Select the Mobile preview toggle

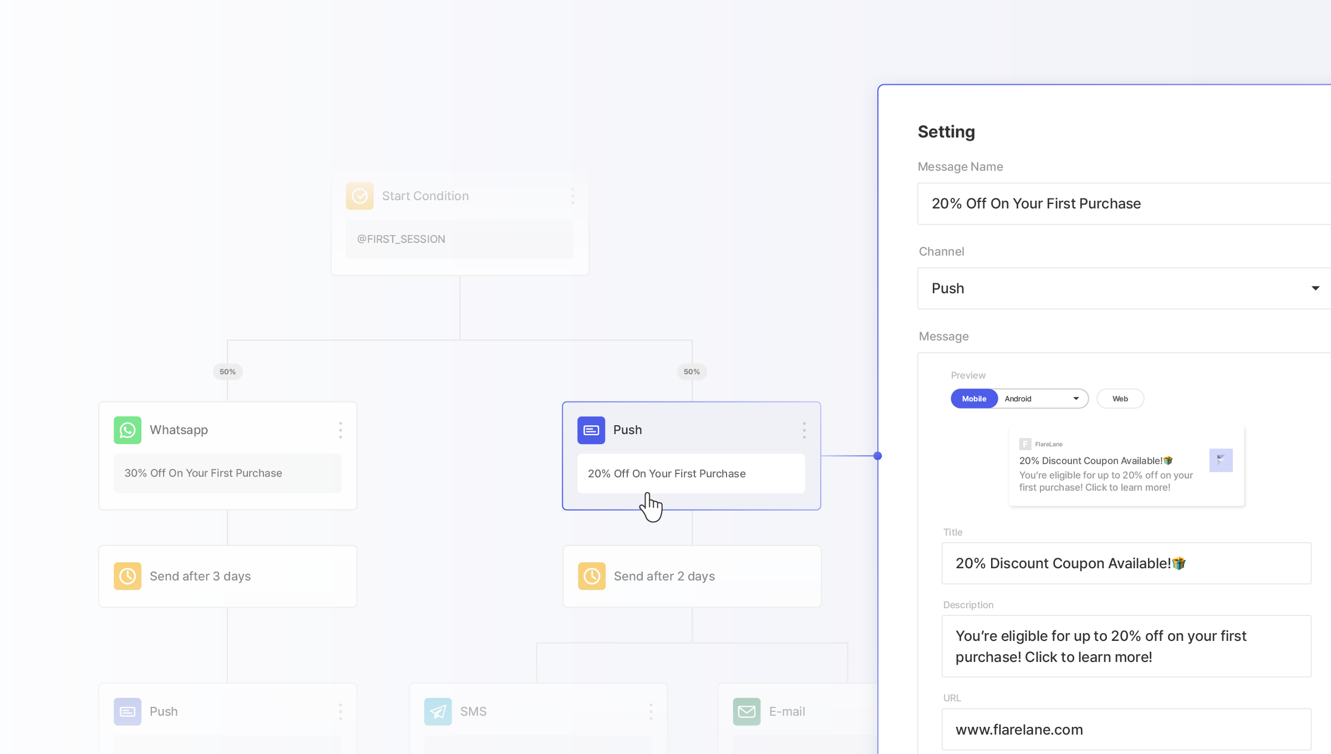tap(974, 399)
